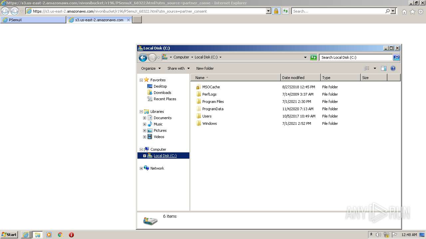Click the Explorer window back arrow
The width and height of the screenshot is (426, 239).
coord(143,57)
